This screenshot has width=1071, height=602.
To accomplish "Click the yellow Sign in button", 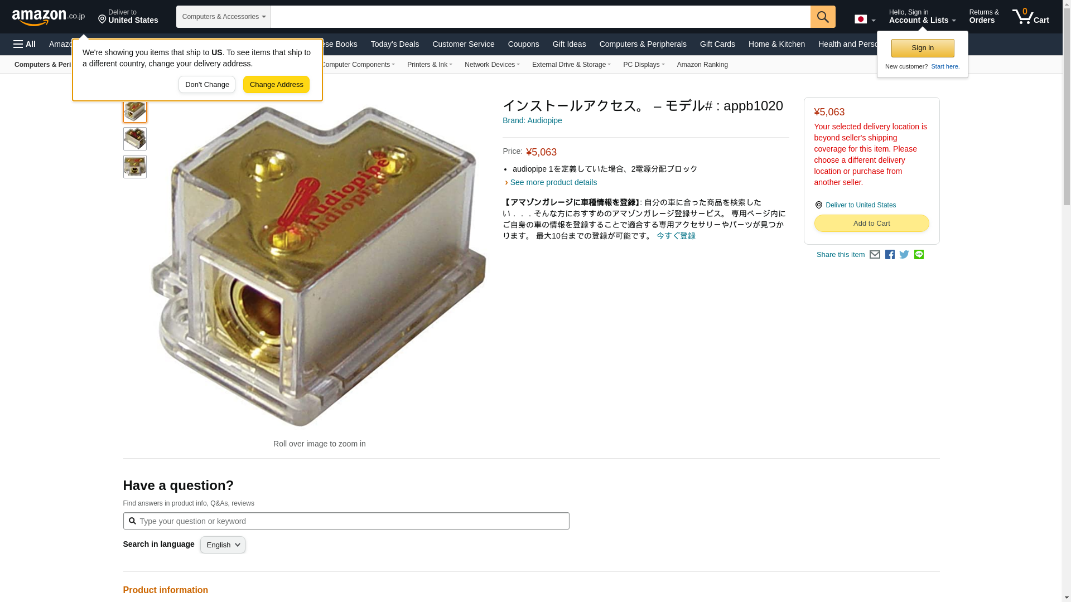I will (923, 48).
